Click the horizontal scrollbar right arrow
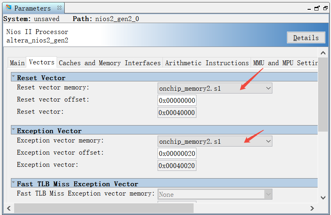 tap(312, 208)
